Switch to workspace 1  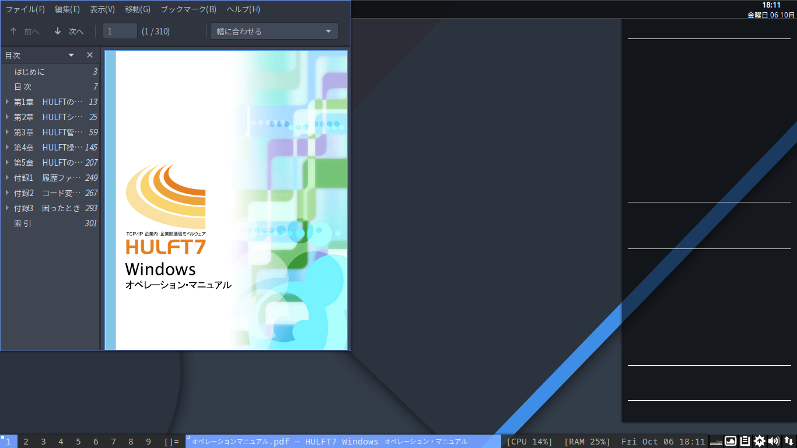pyautogui.click(x=8, y=442)
